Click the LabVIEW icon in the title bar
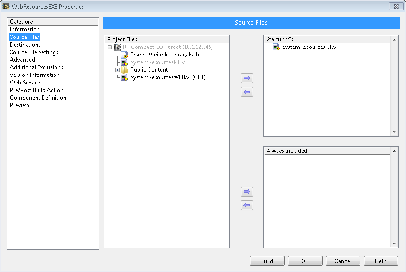The image size is (406, 272). (6, 6)
